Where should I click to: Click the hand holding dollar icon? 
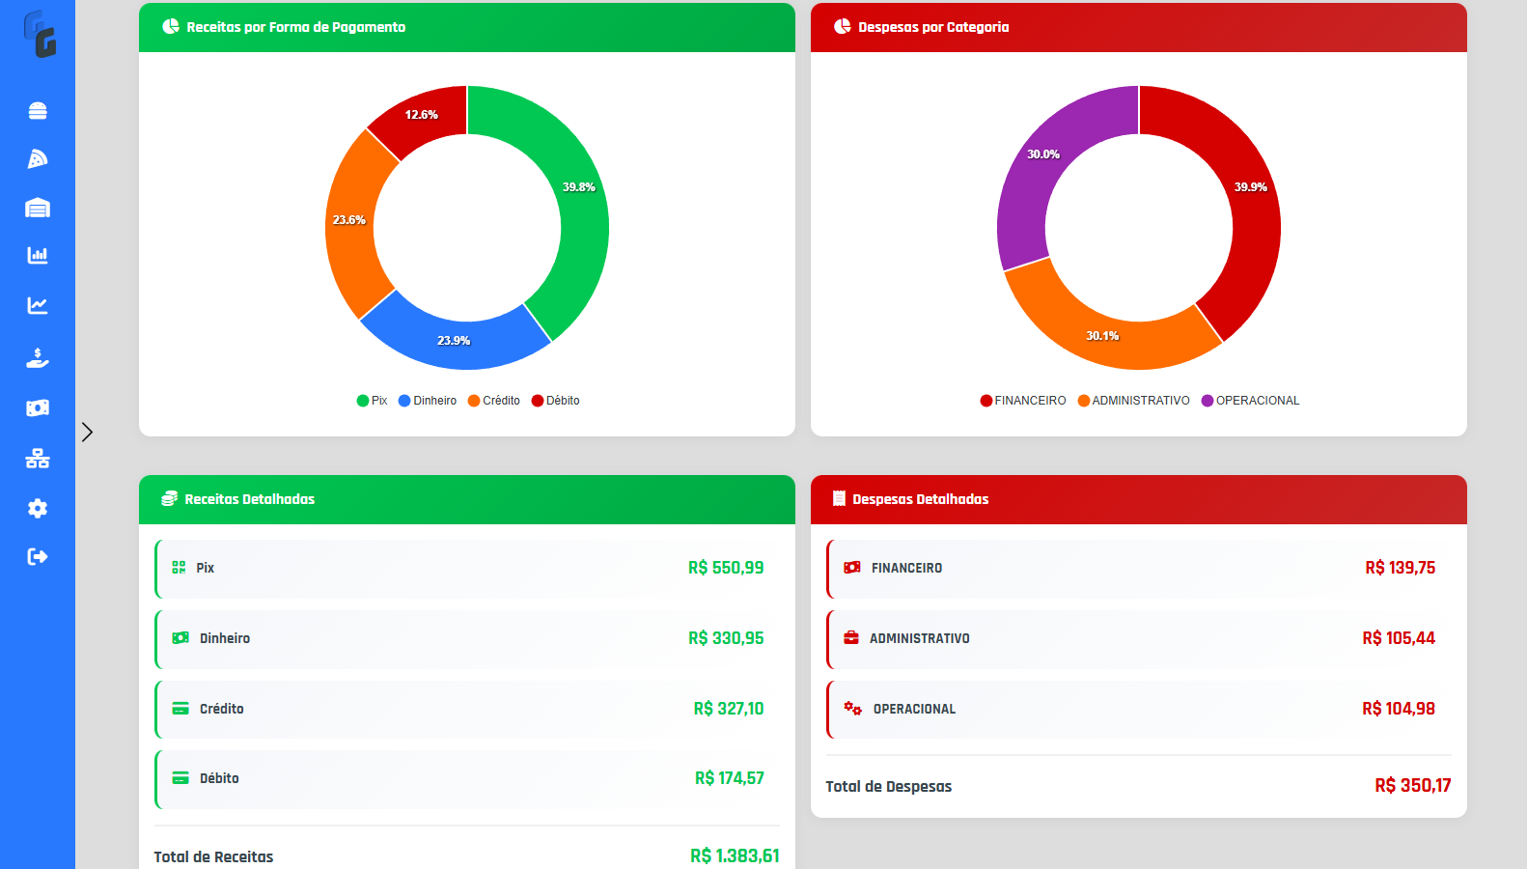click(38, 358)
